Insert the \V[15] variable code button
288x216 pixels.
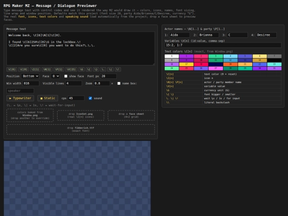pos(71,69)
